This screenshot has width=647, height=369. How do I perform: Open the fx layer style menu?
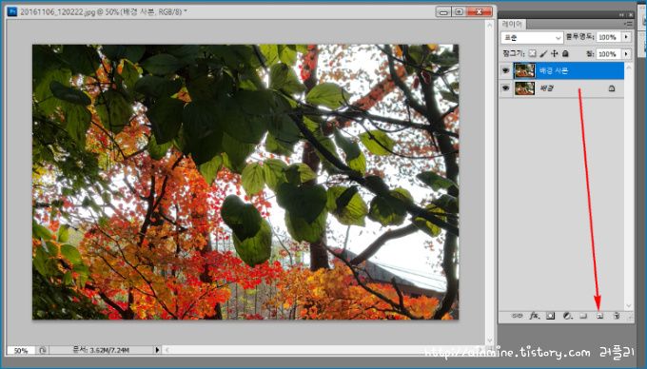click(x=535, y=316)
